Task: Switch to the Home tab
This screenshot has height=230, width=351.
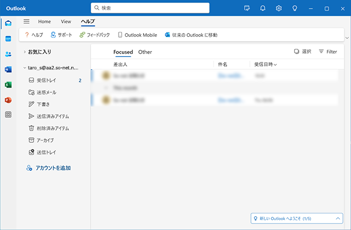Action: point(45,21)
